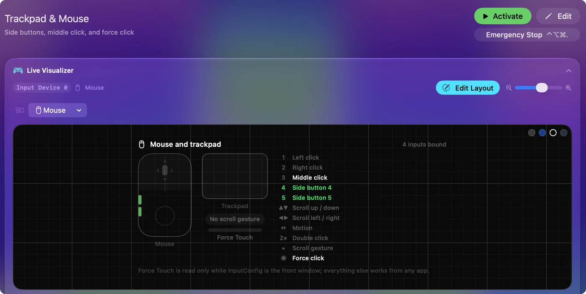
Task: Click the zoom out magnifier icon
Action: 509,88
